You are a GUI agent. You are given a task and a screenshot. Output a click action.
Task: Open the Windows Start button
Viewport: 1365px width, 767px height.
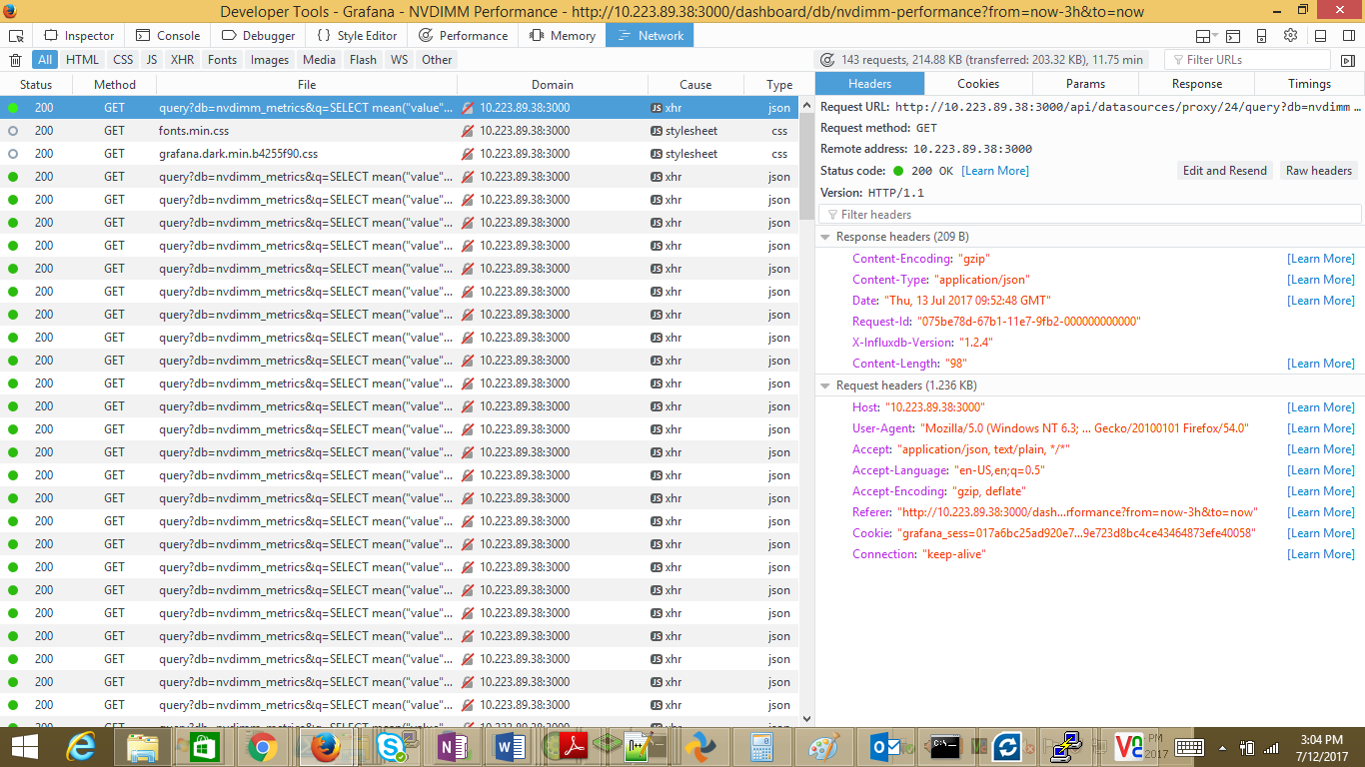tap(24, 746)
